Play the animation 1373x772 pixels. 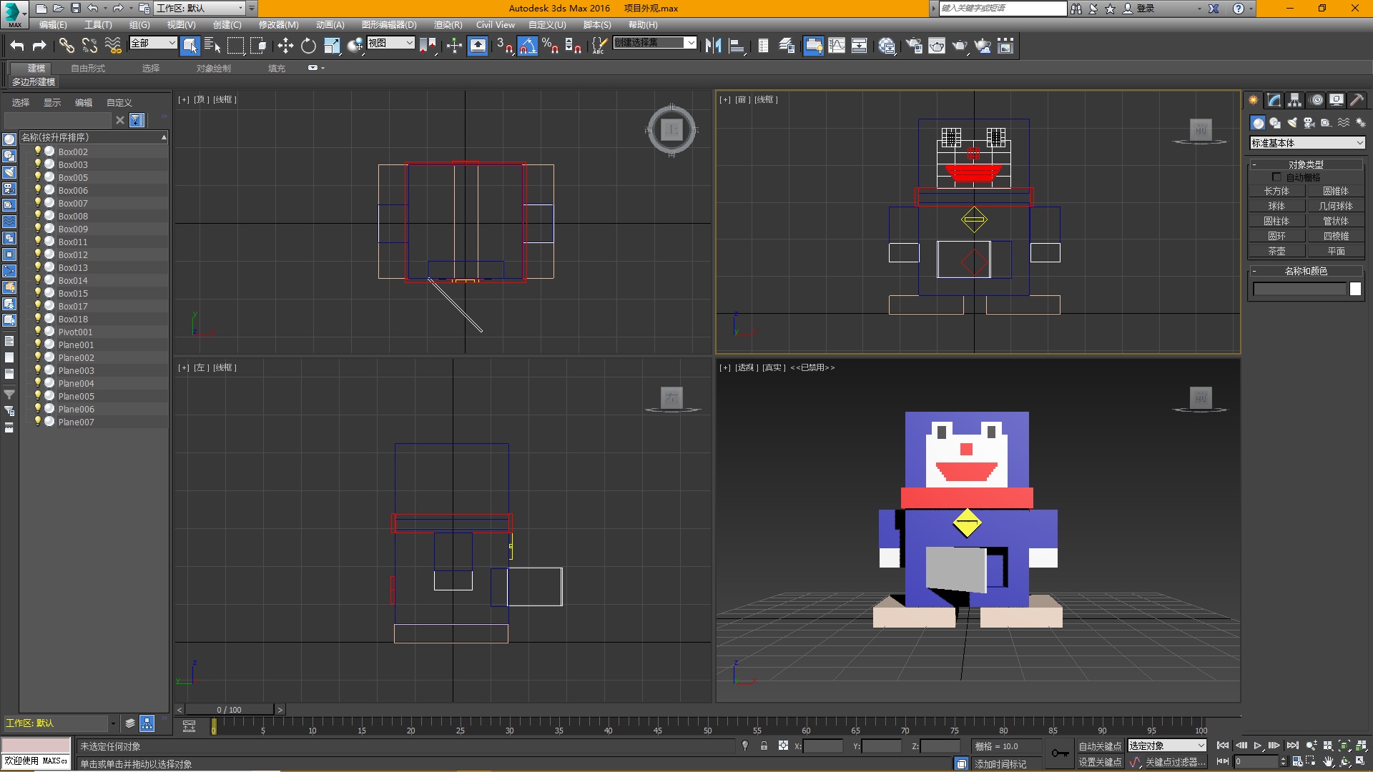tap(1257, 746)
